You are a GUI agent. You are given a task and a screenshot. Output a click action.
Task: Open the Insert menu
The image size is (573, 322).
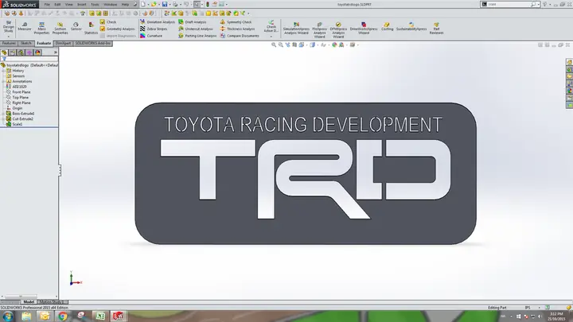coord(82,5)
